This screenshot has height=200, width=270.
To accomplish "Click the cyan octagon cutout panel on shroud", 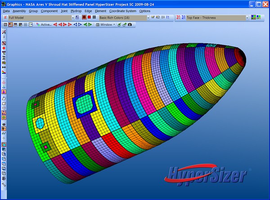I will 40,123.
